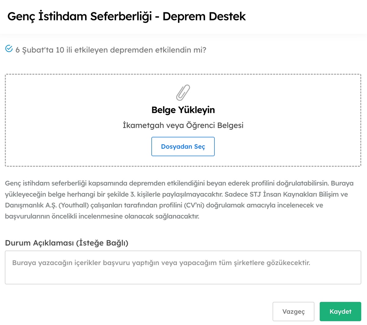Click the Durum Açıklaması (İsteğe Bağlı) heading

67,243
